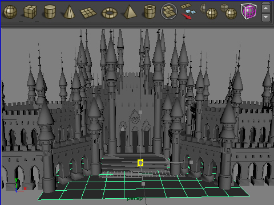Screen dimensions: 274x205
Task: Use the separate/extract icon with red arrow
Action: tap(188, 11)
